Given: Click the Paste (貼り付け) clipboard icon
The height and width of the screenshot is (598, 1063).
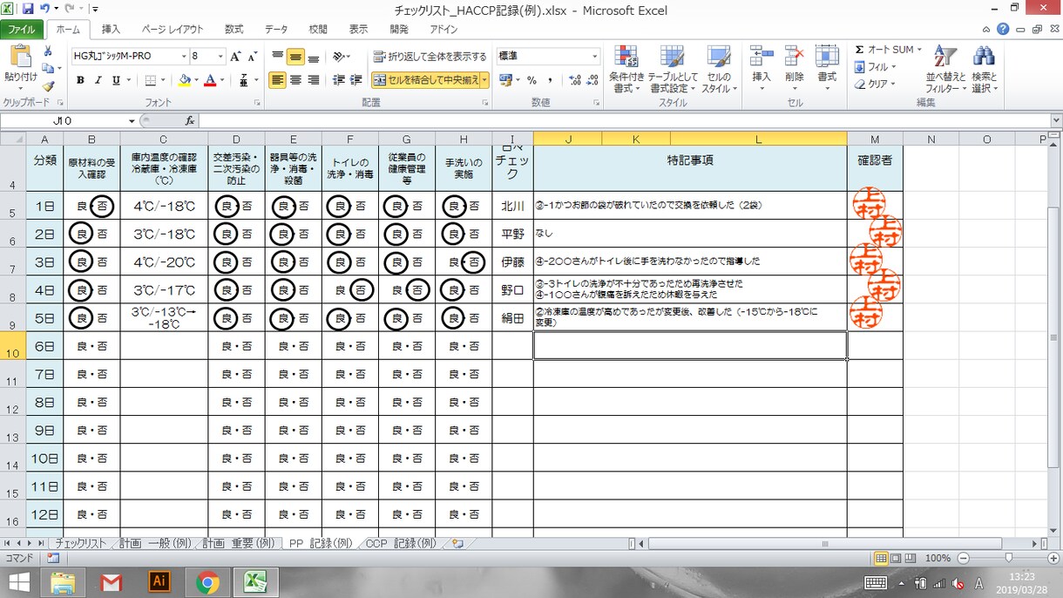Looking at the screenshot, I should [x=20, y=58].
